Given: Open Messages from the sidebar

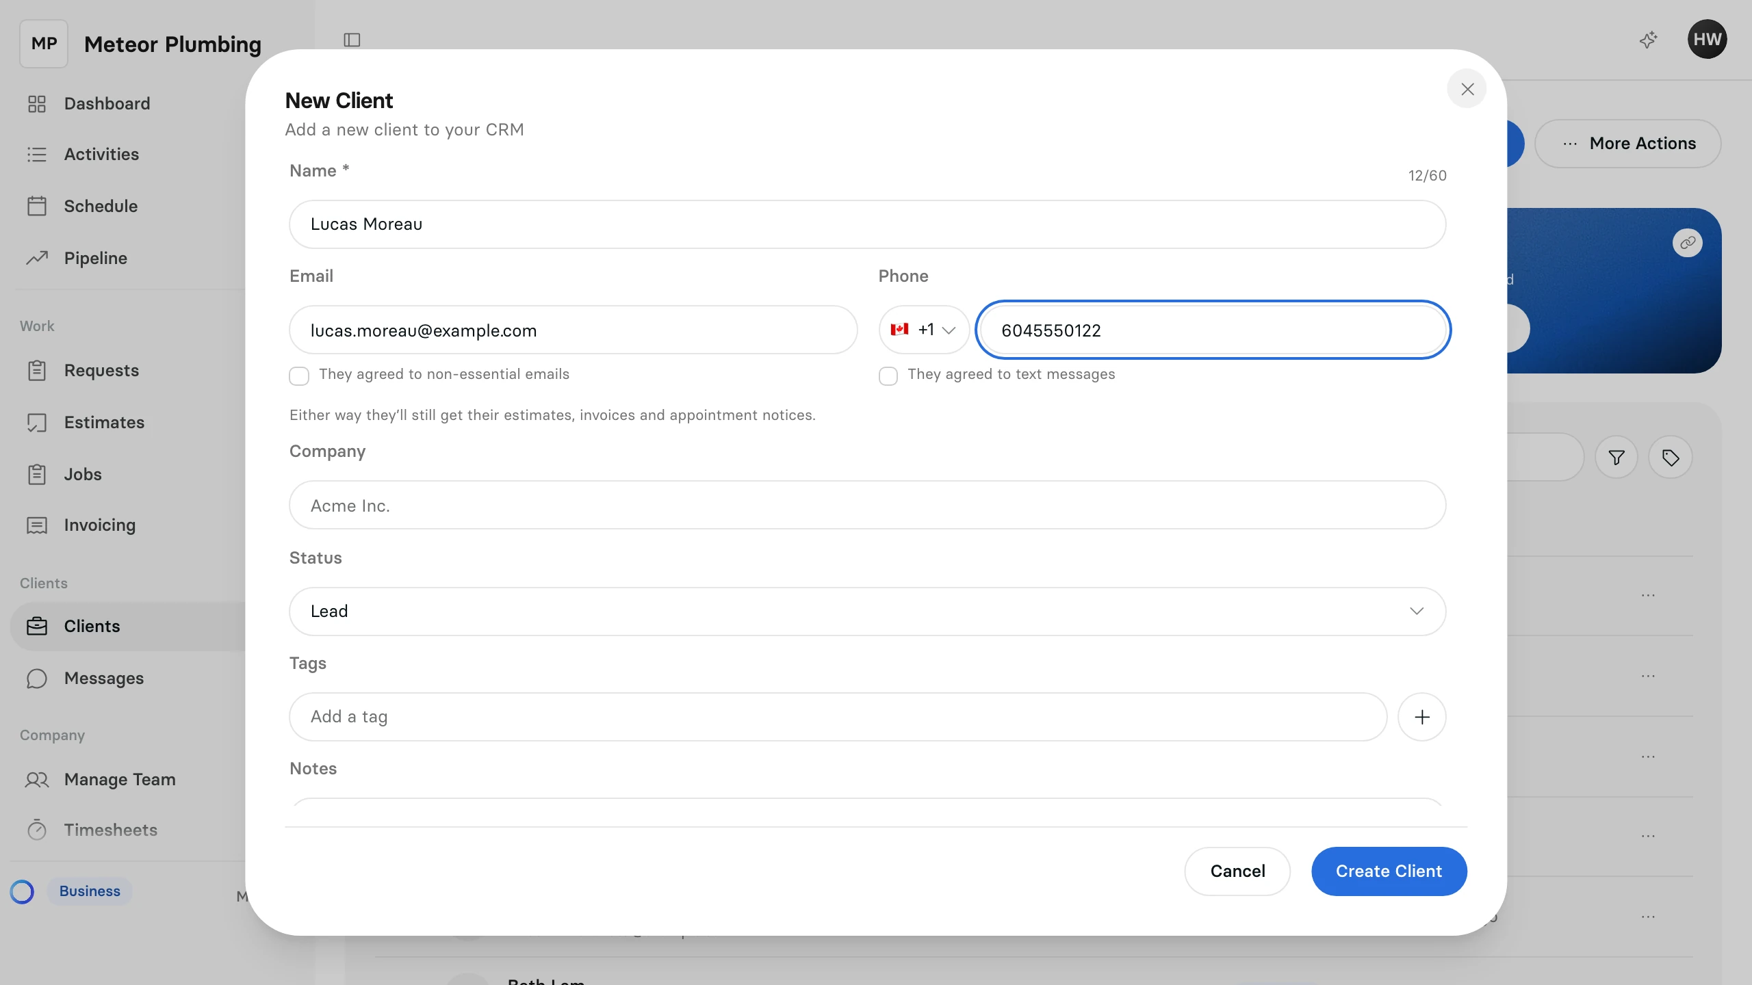Looking at the screenshot, I should coord(104,678).
